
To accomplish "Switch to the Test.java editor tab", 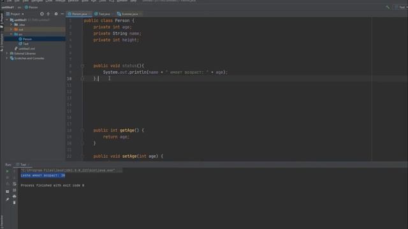I will coord(103,14).
